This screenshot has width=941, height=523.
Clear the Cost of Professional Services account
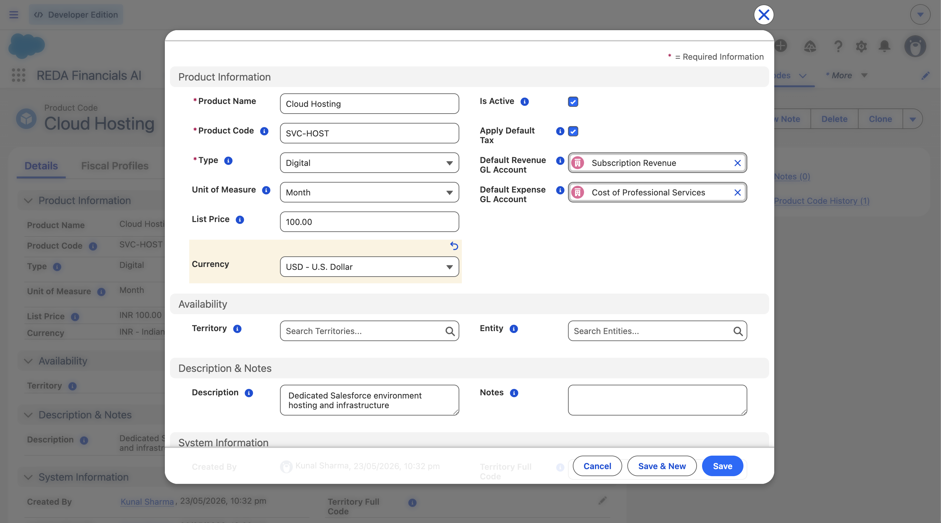(x=738, y=193)
